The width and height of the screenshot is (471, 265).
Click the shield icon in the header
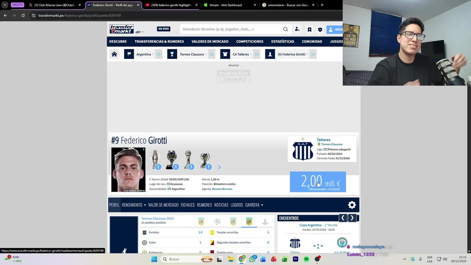320,29
